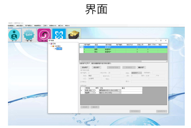Collapse the root tree node expander

(49, 43)
